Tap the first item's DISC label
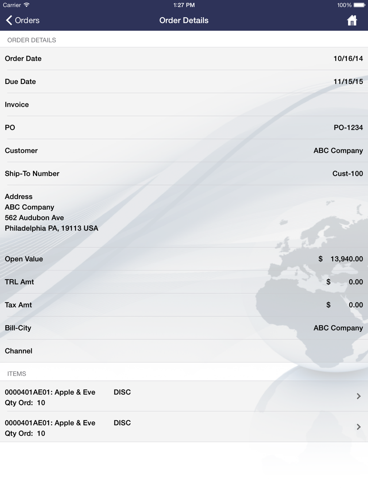This screenshot has width=368, height=491. click(122, 392)
